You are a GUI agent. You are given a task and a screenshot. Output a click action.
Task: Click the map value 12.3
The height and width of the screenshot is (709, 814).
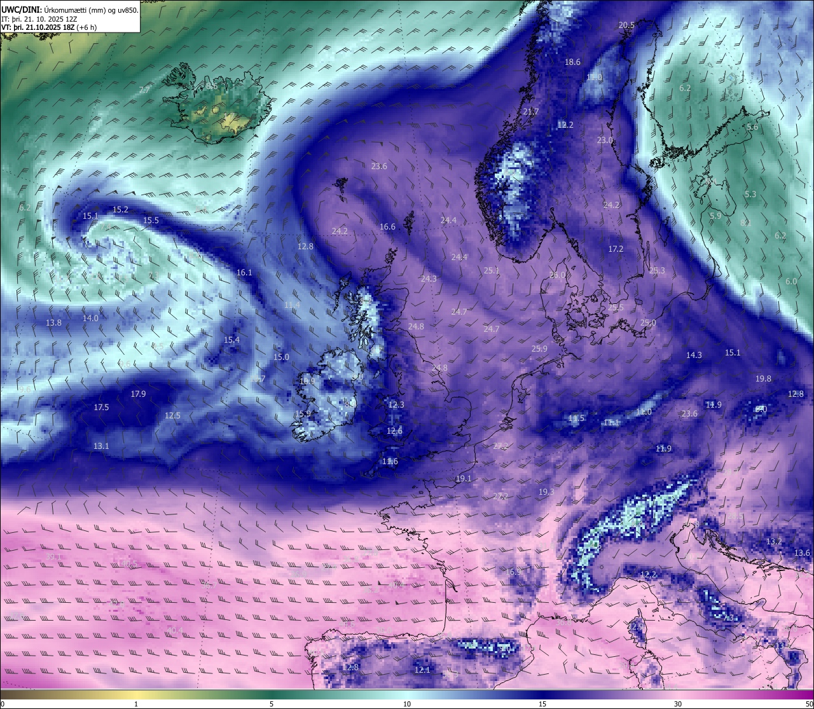[396, 405]
